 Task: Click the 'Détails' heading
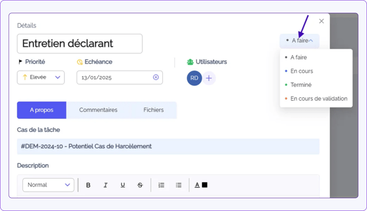[x=27, y=26]
